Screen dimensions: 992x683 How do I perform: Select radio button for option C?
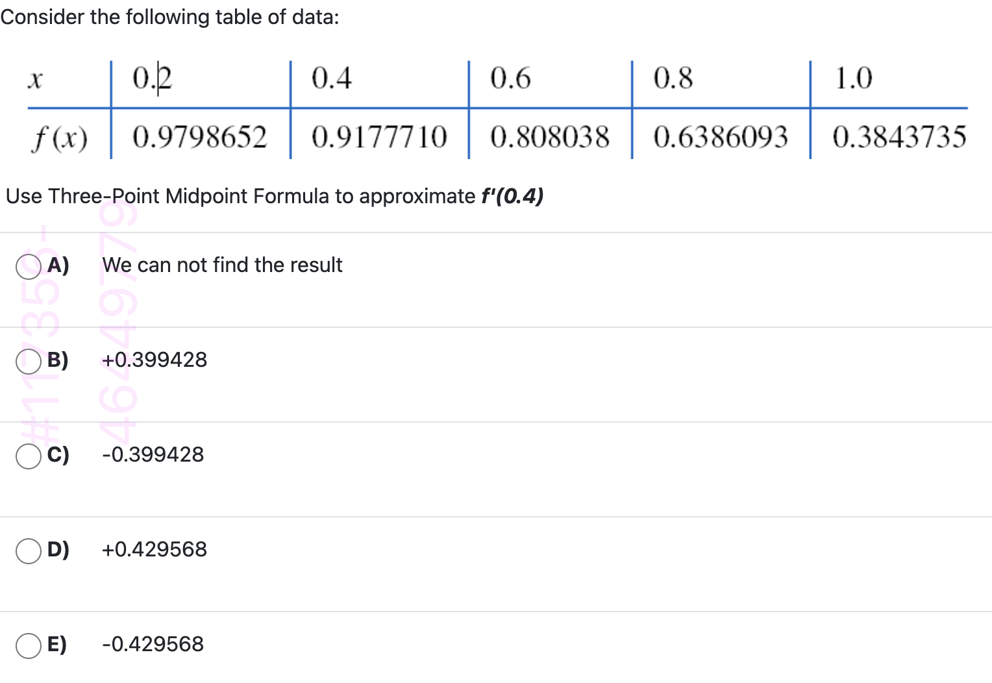27,456
